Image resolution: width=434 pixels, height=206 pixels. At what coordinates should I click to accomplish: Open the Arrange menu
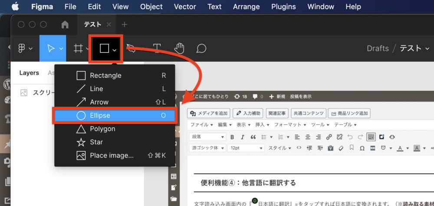(247, 7)
